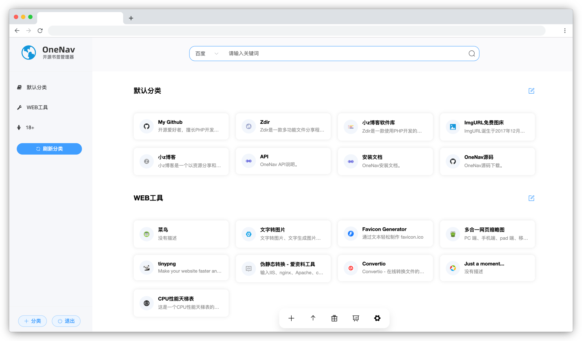Open settings via the gear toolbar icon
582x341 pixels.
[x=377, y=318]
